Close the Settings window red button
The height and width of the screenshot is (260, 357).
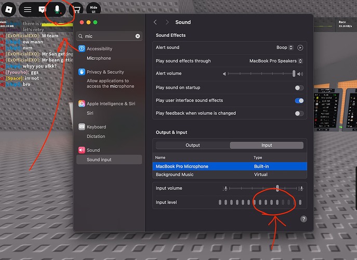coord(82,22)
